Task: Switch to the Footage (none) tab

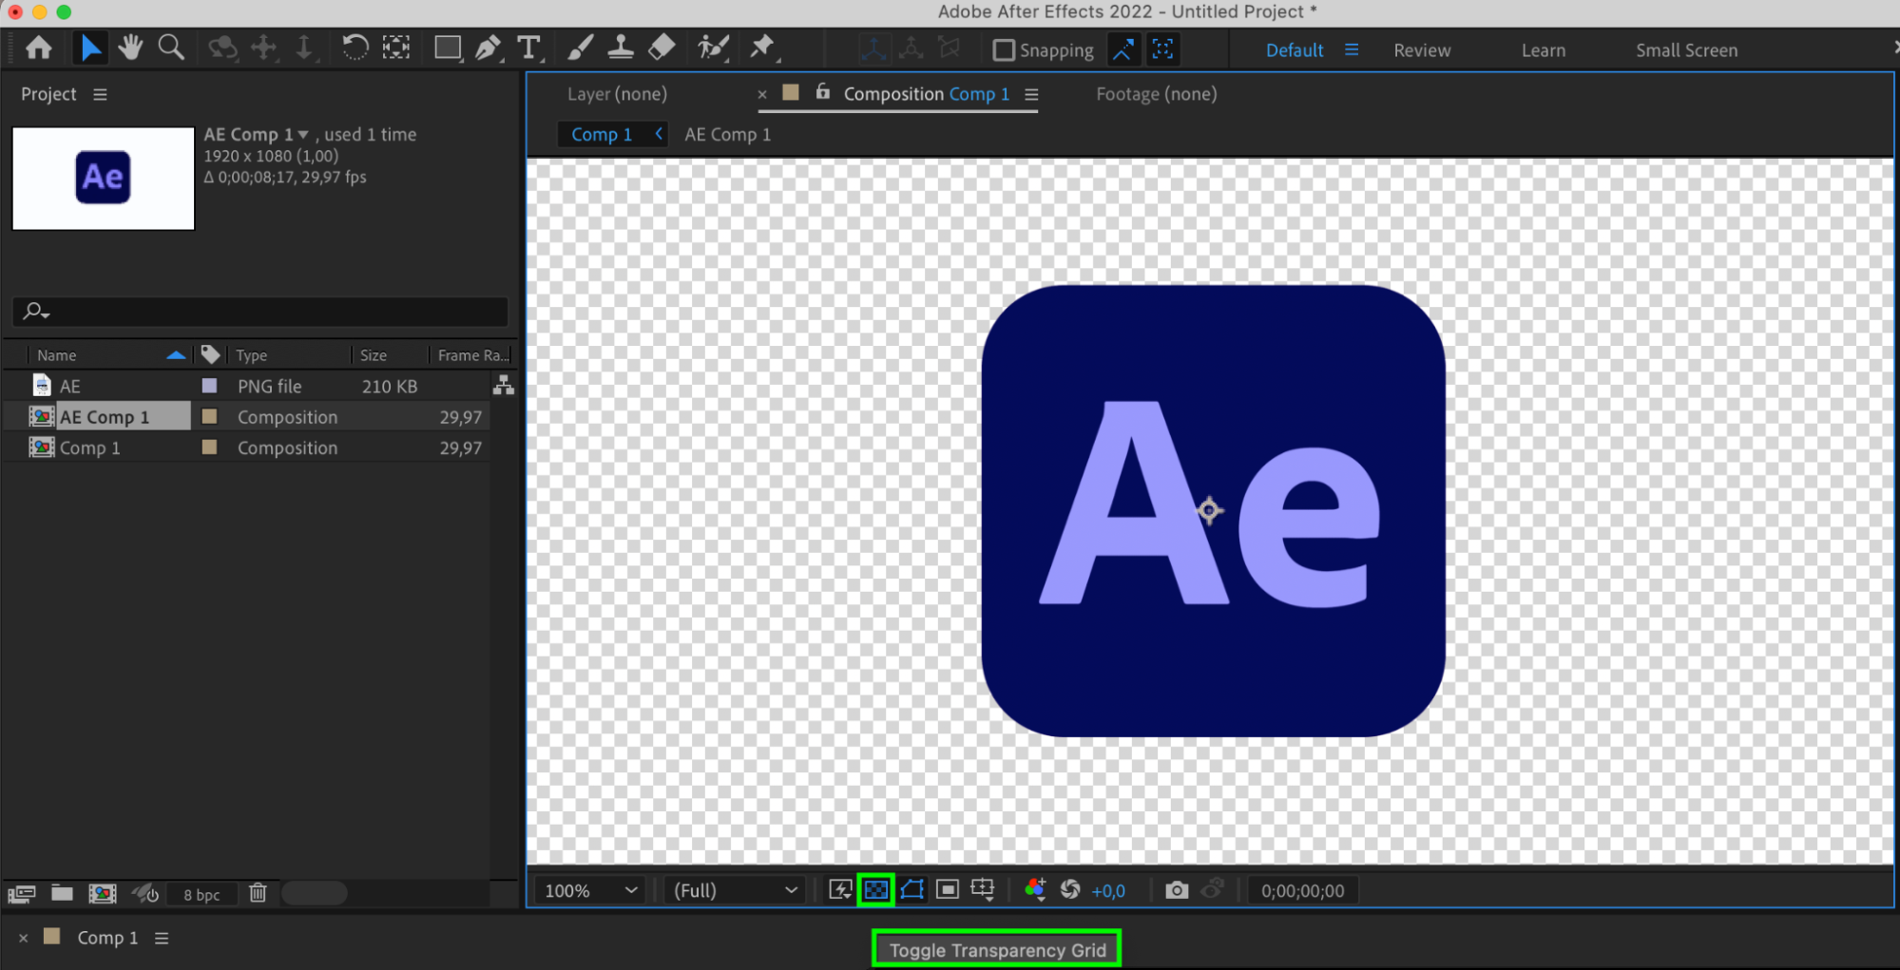Action: (1156, 94)
